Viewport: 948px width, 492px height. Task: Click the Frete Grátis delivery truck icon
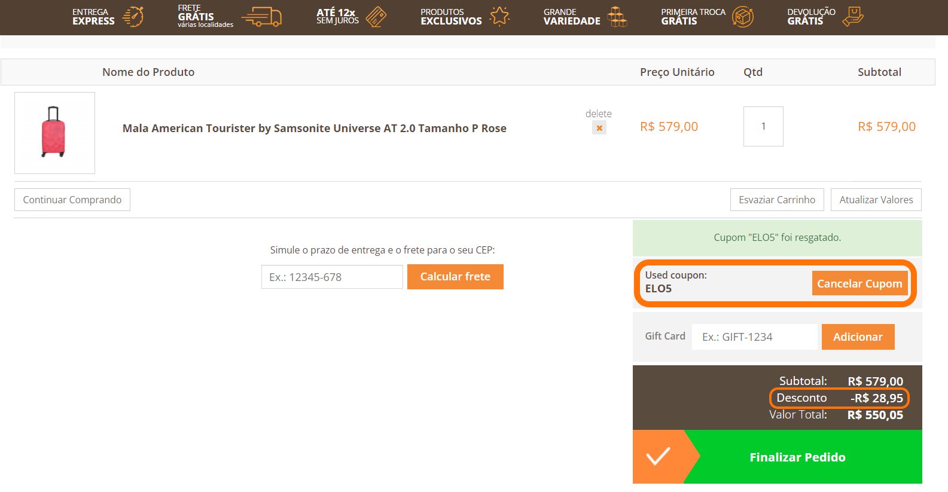click(261, 17)
